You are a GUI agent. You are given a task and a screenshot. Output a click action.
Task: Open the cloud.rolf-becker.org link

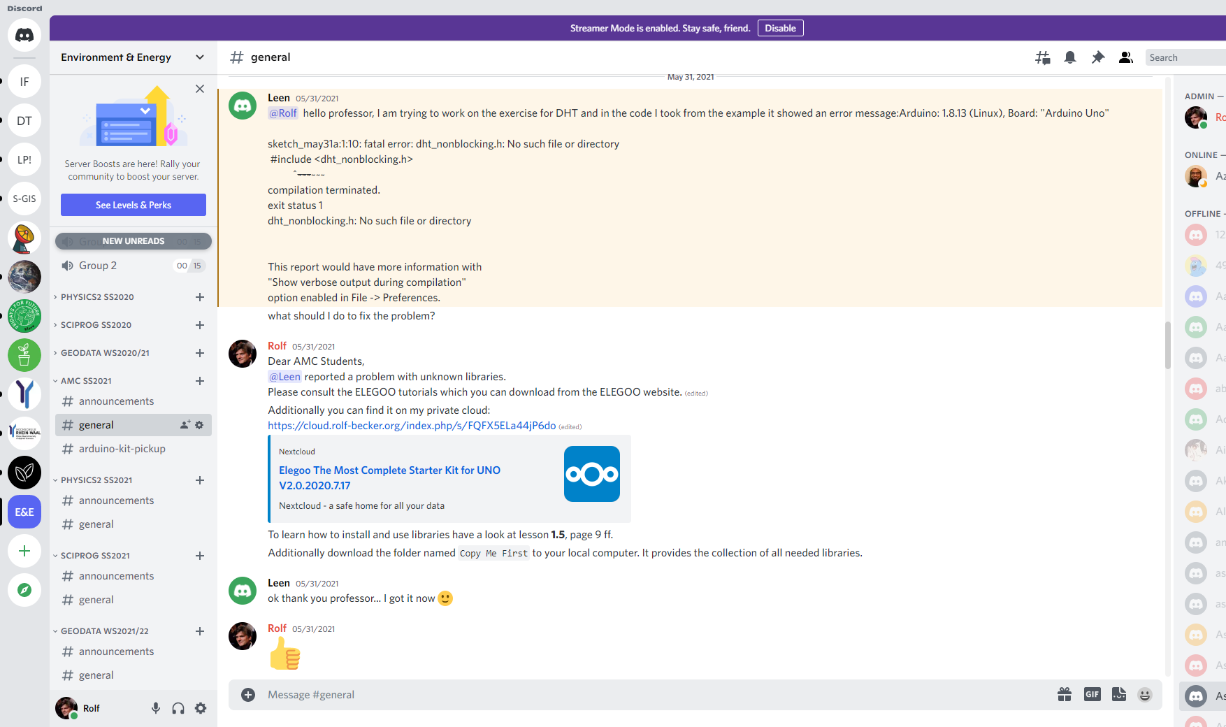tap(412, 426)
